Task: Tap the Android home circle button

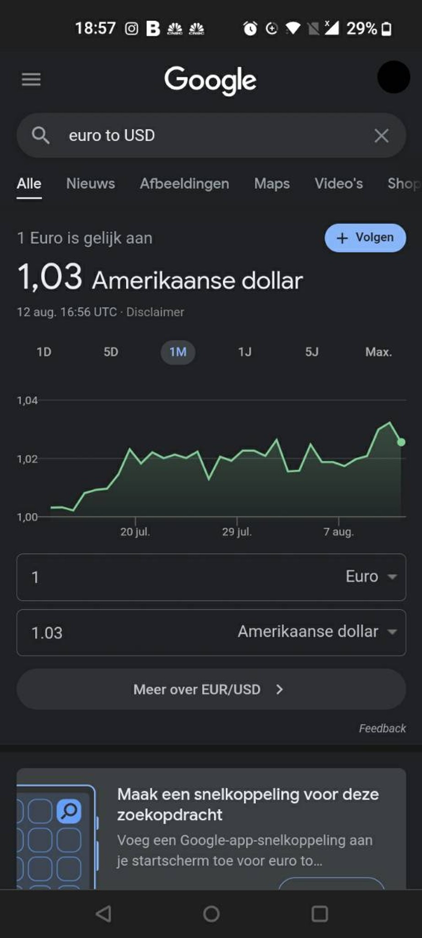Action: point(211,914)
